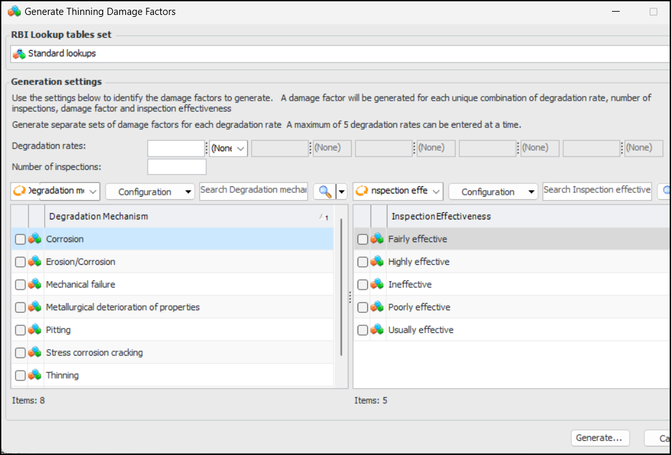Click the Usually effective row icon
671x455 pixels.
click(x=377, y=330)
